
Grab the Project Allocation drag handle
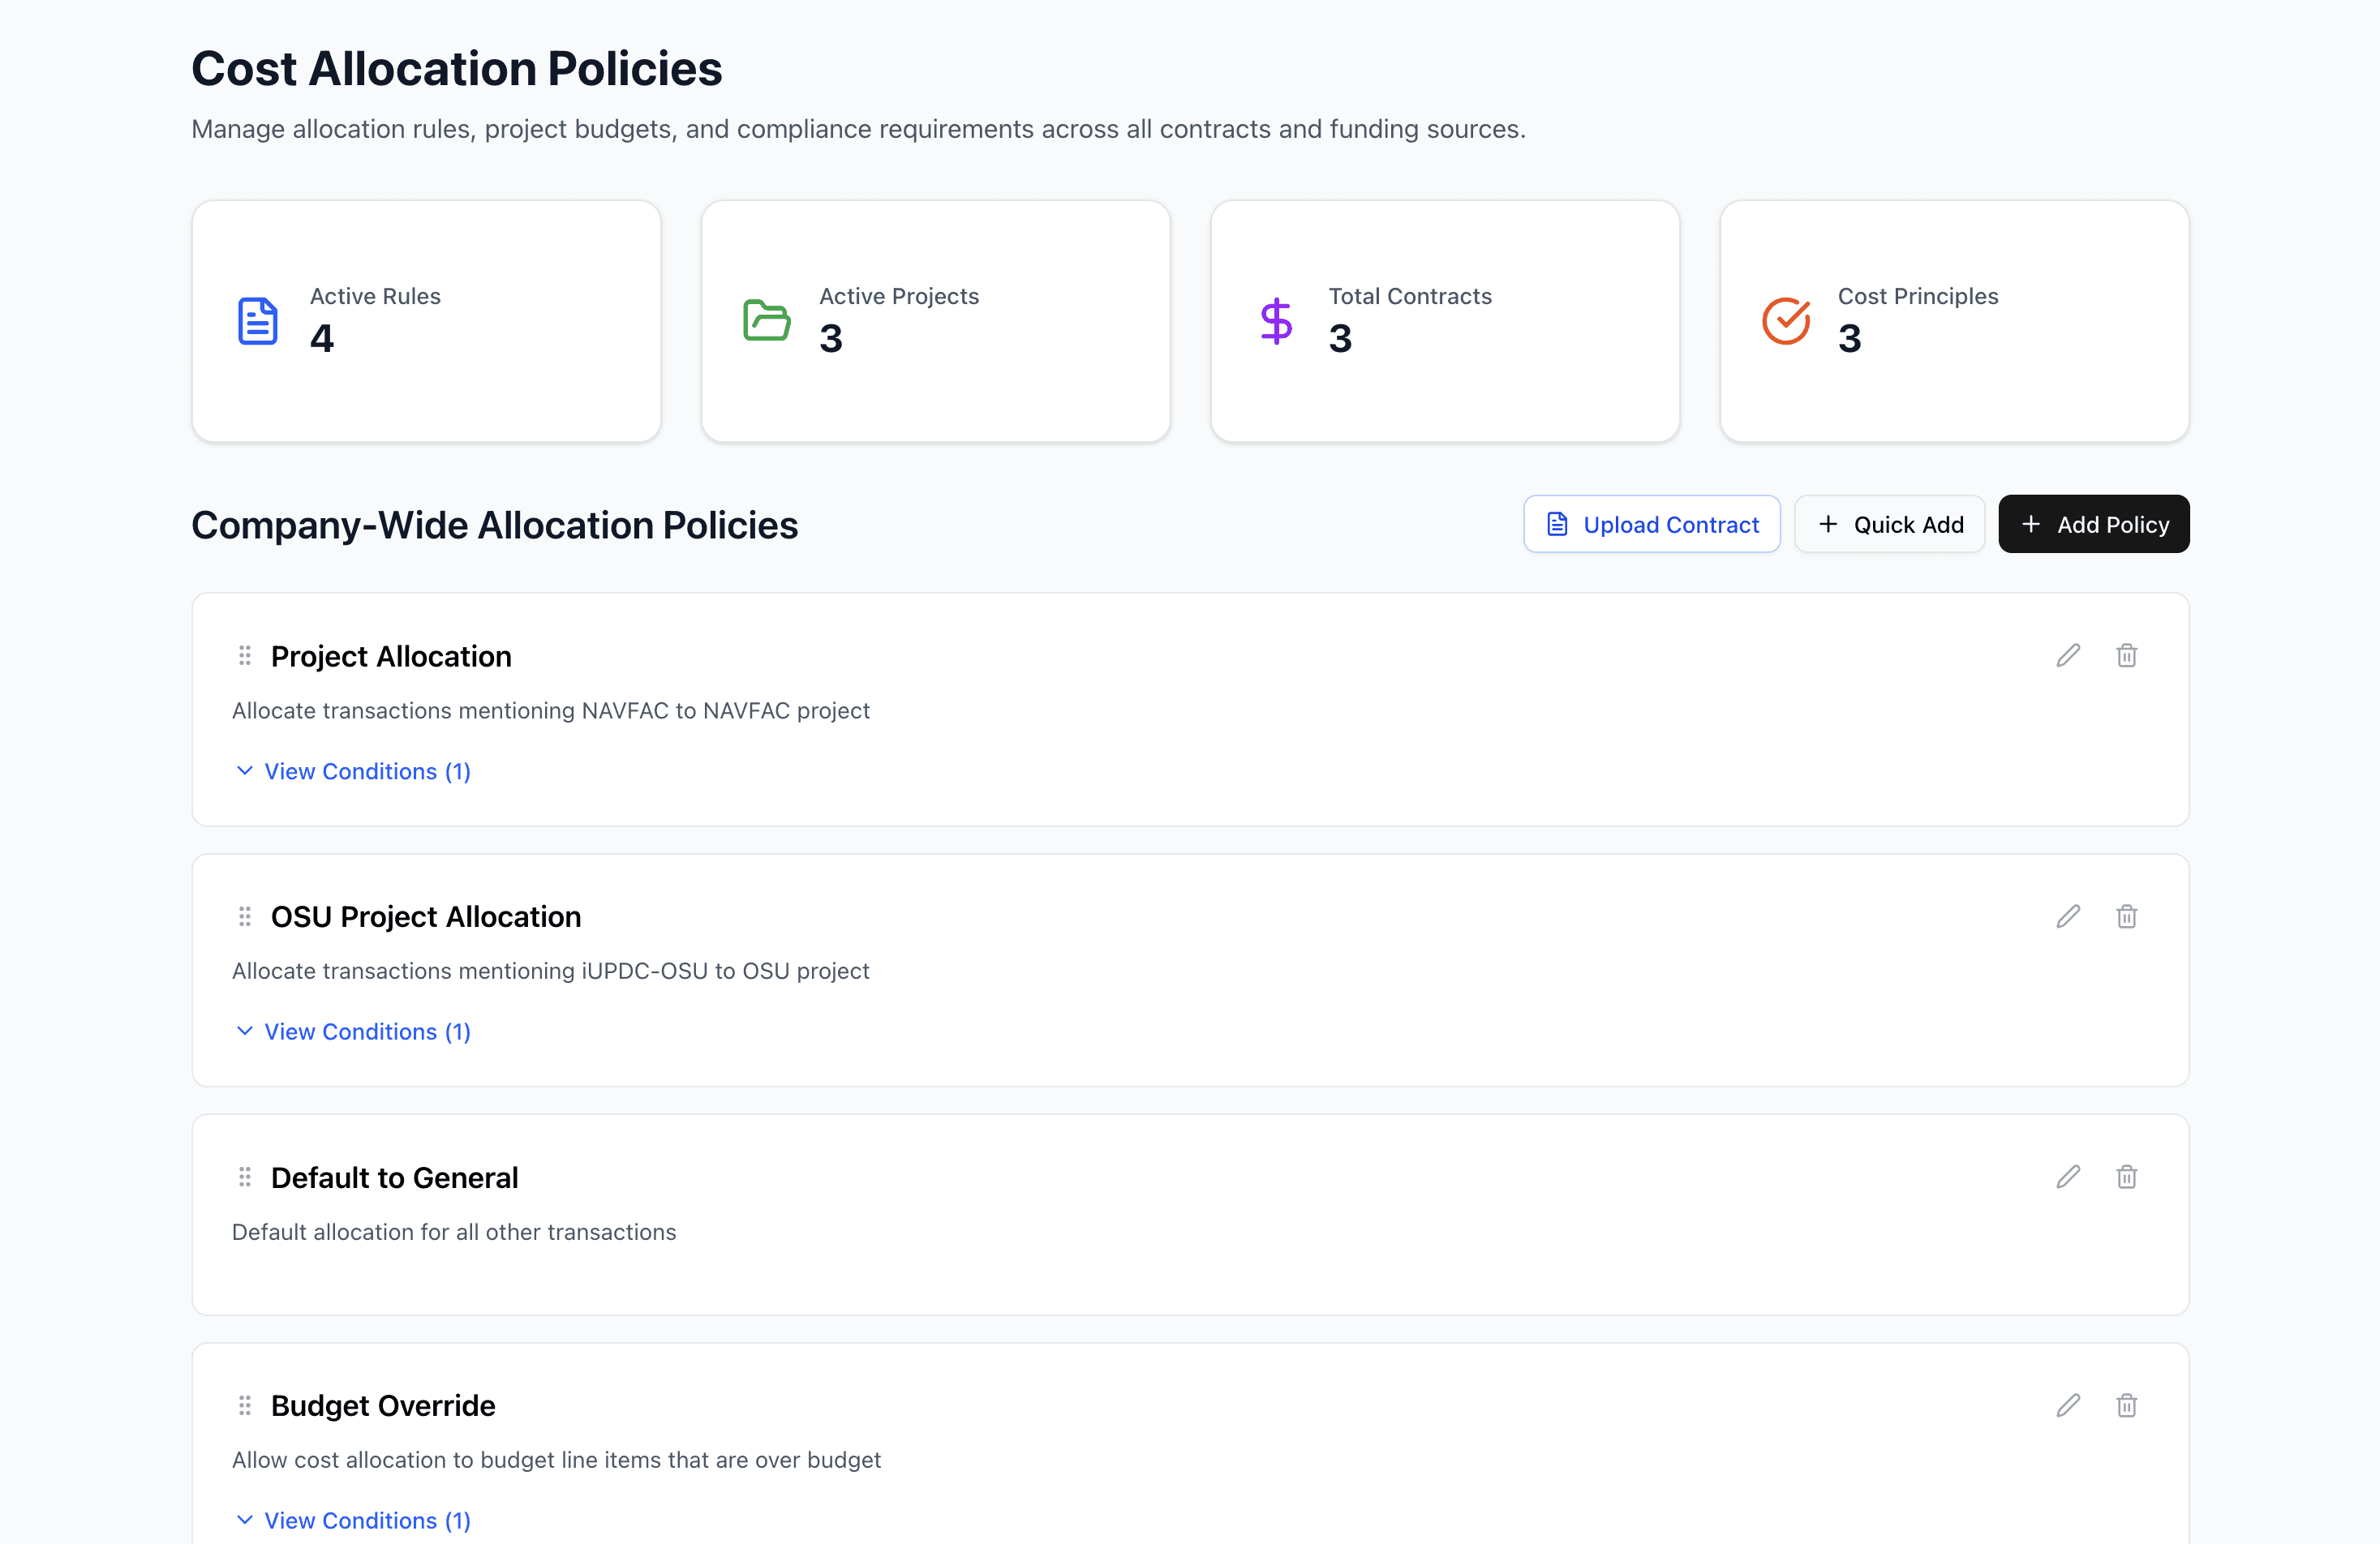244,656
